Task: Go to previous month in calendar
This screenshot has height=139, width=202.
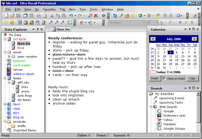Action: [153, 39]
